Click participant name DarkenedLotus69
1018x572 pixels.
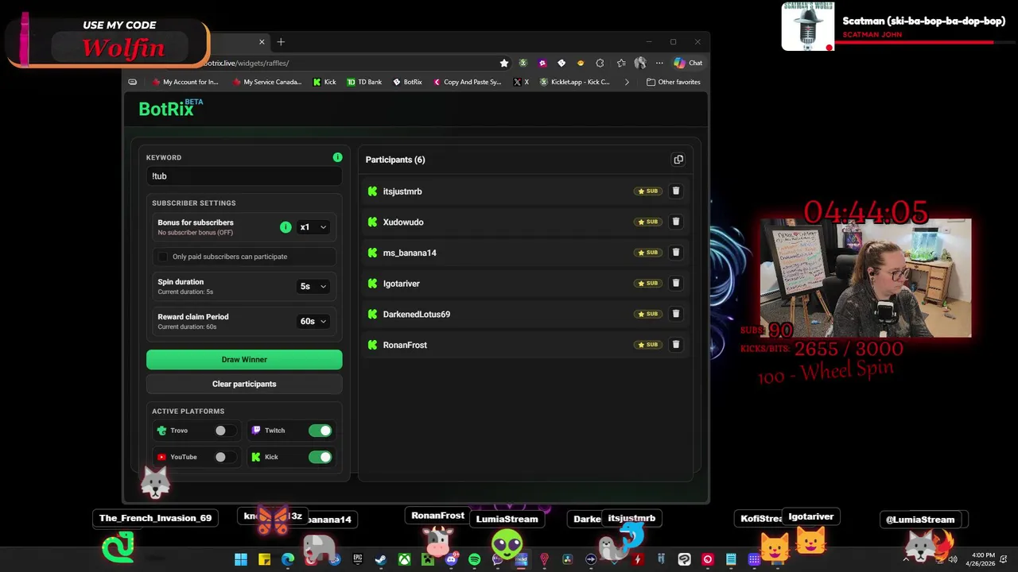416,315
